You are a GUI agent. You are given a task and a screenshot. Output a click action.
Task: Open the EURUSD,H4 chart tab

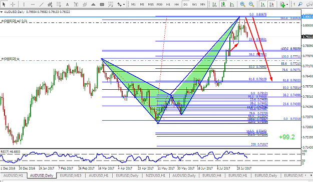(x=212, y=176)
